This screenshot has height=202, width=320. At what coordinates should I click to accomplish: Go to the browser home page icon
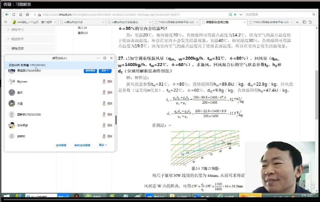tap(20, 14)
